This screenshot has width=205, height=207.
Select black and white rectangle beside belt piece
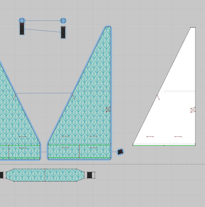91,175
